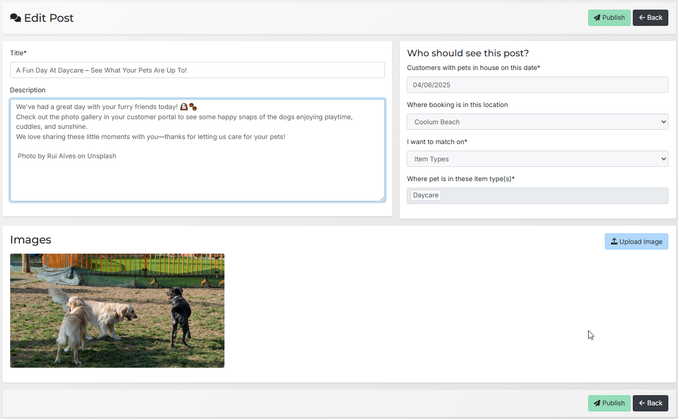This screenshot has height=419, width=678.
Task: Click the Edit Post chat bubbles icon
Action: (x=16, y=18)
